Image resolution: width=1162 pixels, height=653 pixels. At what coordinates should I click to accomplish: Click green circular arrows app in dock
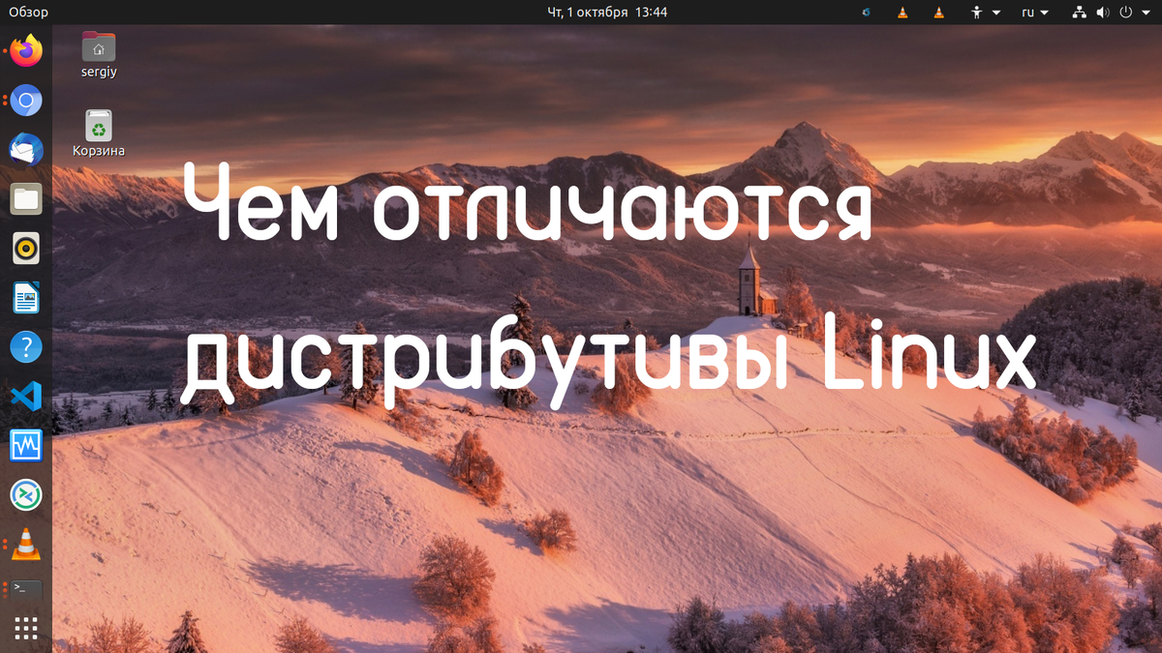26,495
